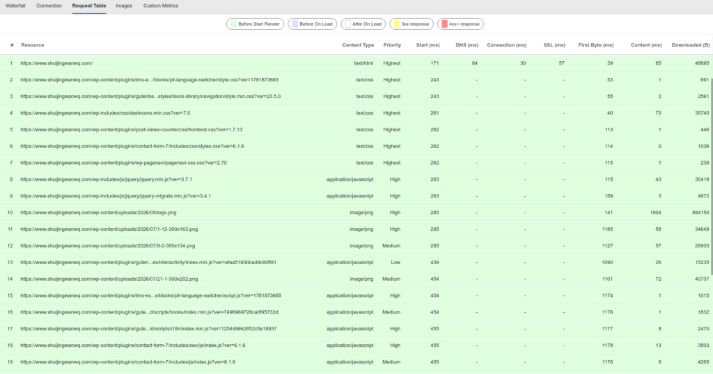The width and height of the screenshot is (713, 374).
Task: Open the scripts/i18n index.min.js request
Action: click(x=148, y=329)
